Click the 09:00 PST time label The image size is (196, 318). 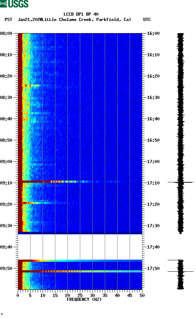coord(6,162)
